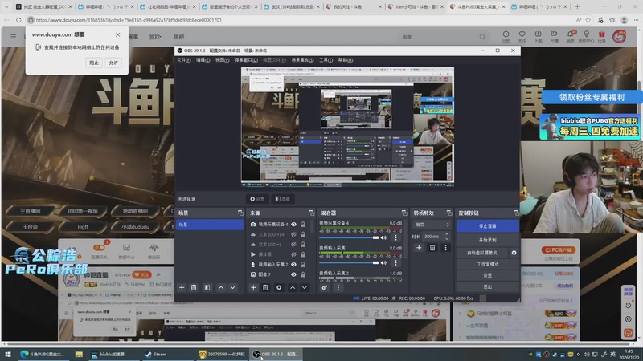The image size is (643, 361).
Task: Open 编辑 menu in OBS
Action: [x=203, y=60]
